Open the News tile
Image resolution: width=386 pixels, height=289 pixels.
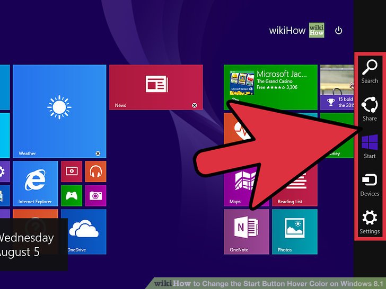click(x=156, y=87)
